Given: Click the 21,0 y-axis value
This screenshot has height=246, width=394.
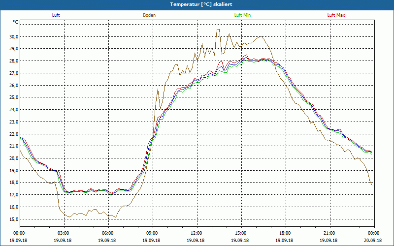Looking at the screenshot, I should [14, 146].
